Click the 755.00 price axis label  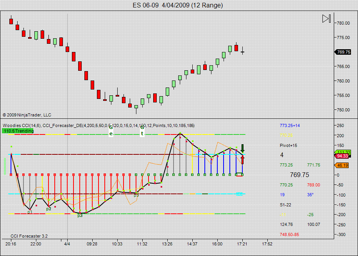(x=343, y=95)
